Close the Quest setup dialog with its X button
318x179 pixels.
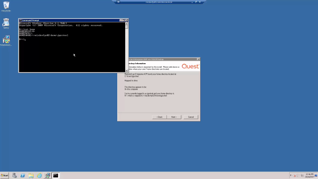(x=198, y=59)
